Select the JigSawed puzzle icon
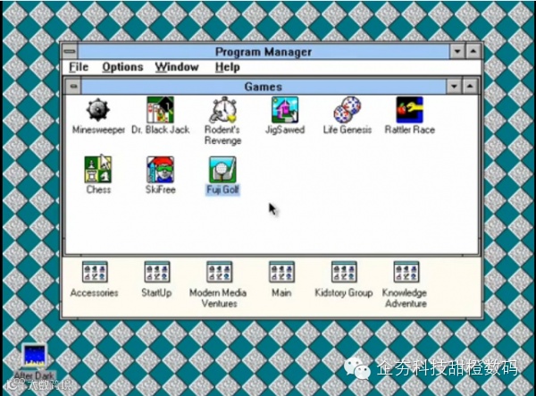 pos(285,110)
